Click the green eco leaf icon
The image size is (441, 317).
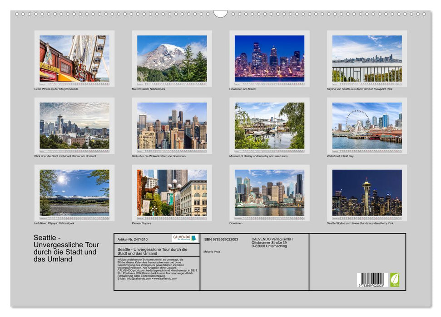coord(395,280)
